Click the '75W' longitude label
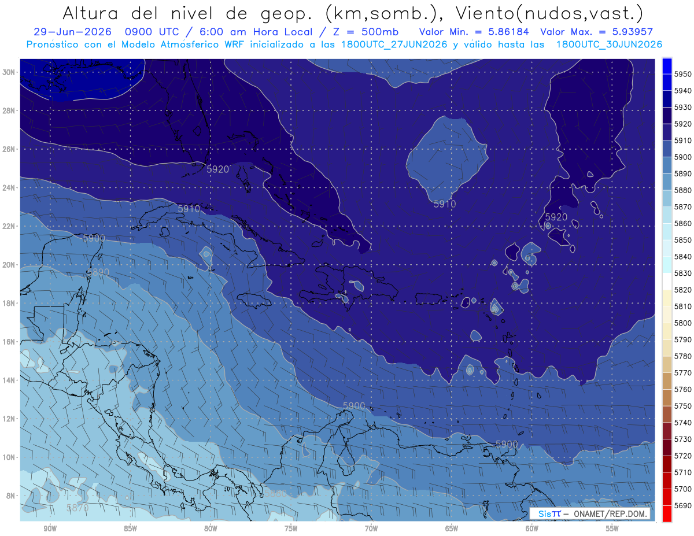The image size is (694, 536). point(291,528)
